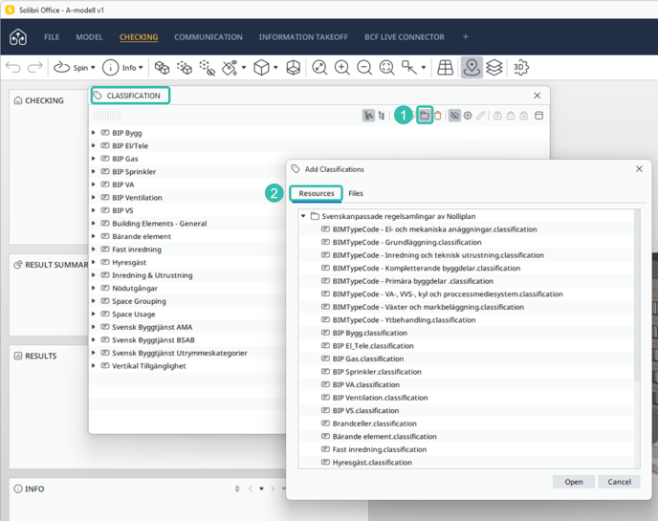Click the selection pointer tool icon
The image size is (658, 521).
[x=409, y=67]
